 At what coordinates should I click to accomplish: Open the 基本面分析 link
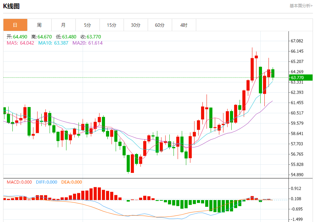click(x=301, y=6)
